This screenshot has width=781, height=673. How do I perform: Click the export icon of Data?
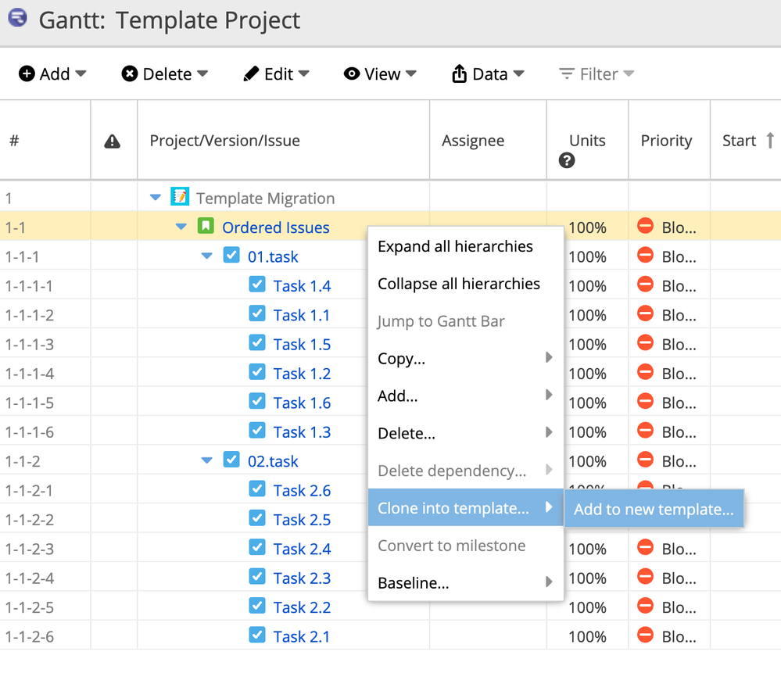(459, 73)
